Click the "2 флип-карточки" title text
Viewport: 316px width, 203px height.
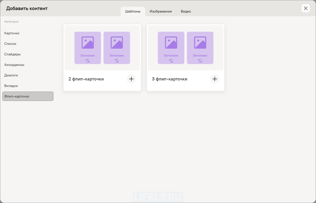click(x=86, y=79)
